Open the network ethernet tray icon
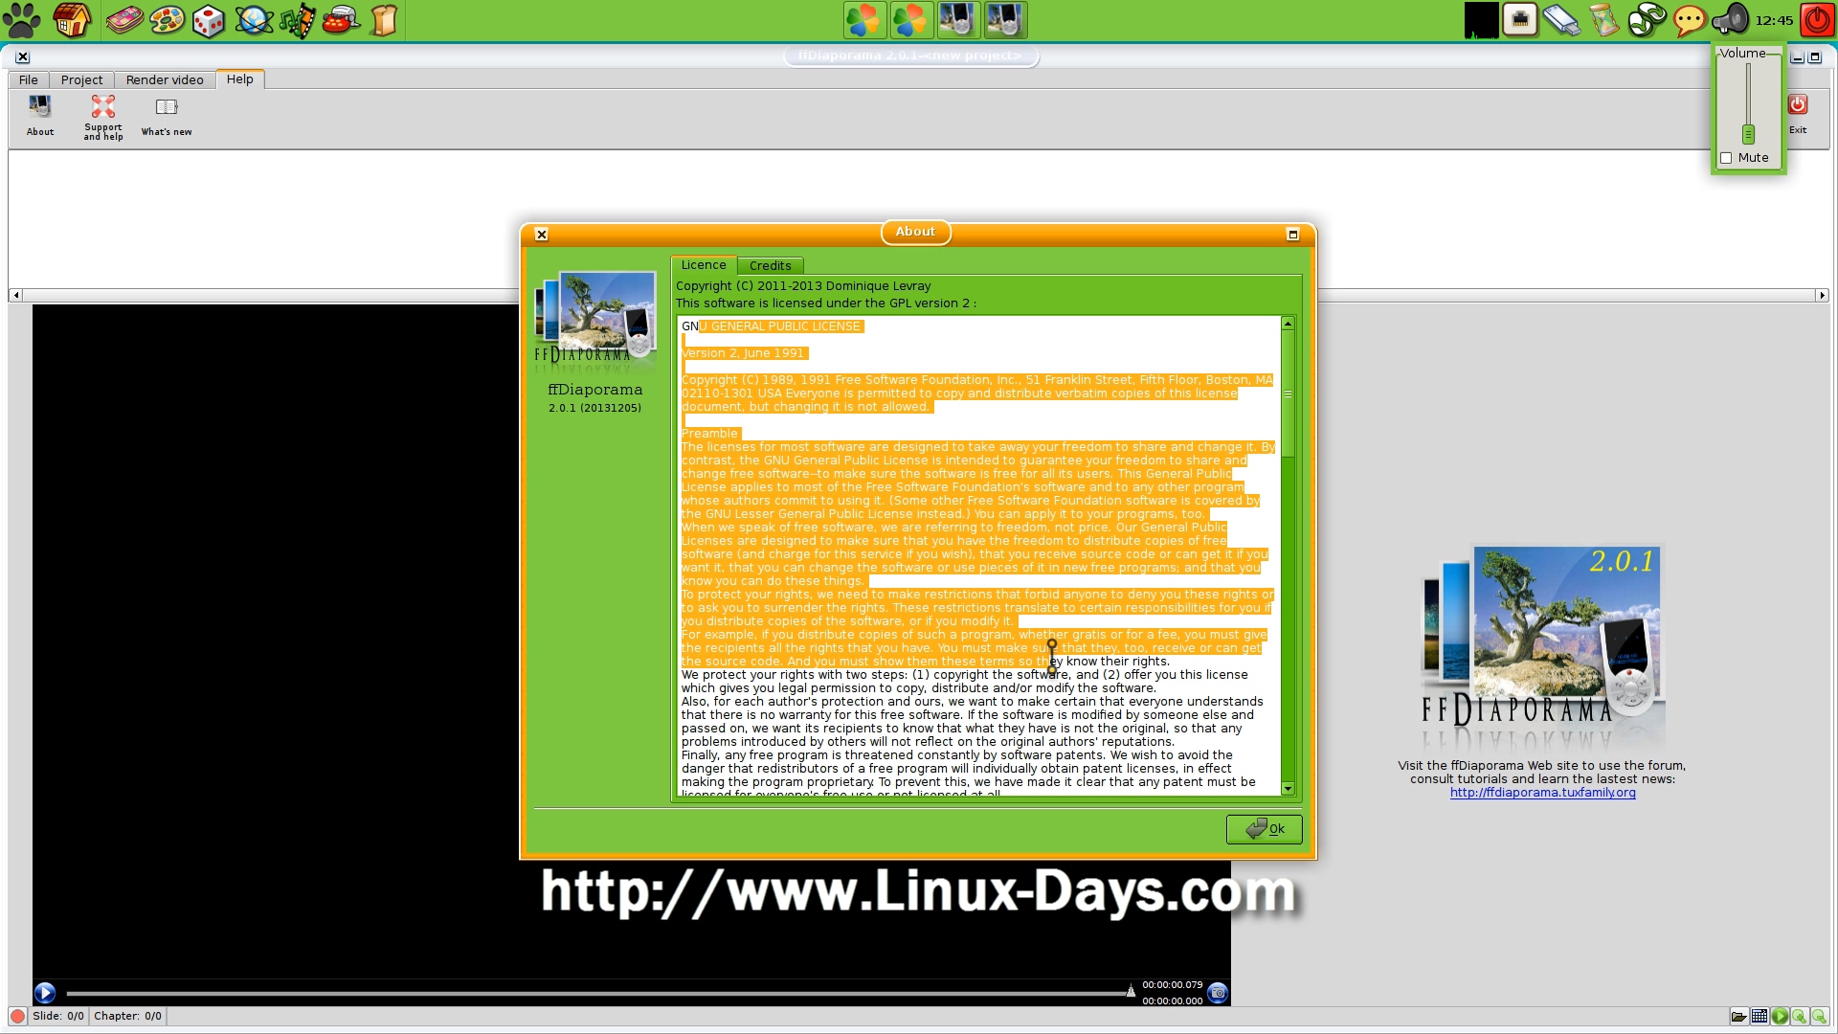 pyautogui.click(x=1520, y=20)
